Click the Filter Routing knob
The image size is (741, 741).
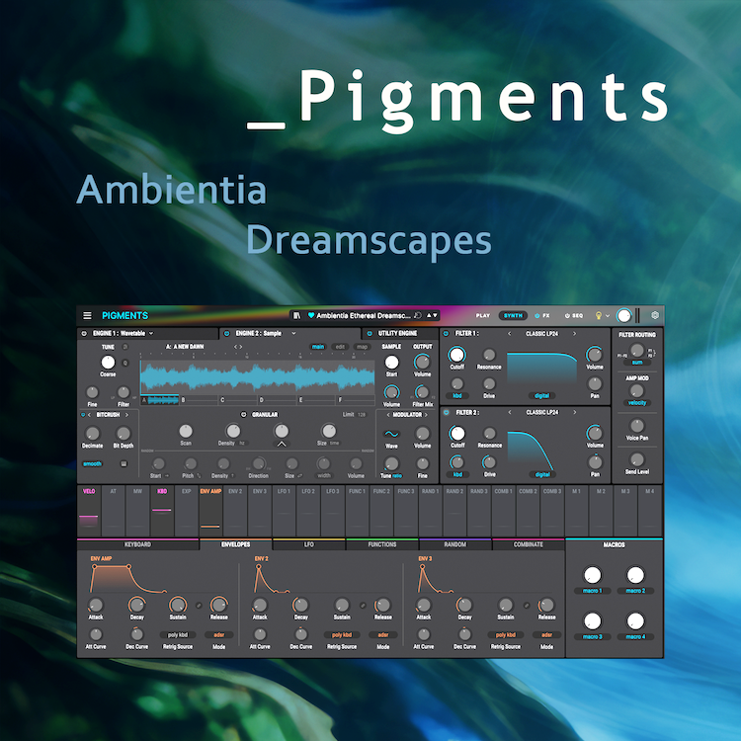[x=637, y=350]
